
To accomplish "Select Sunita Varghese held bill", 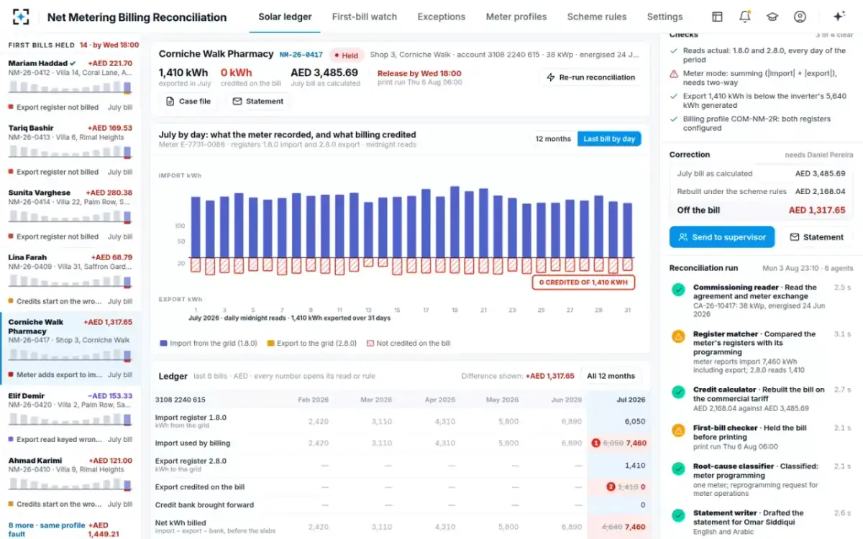I will (x=70, y=214).
